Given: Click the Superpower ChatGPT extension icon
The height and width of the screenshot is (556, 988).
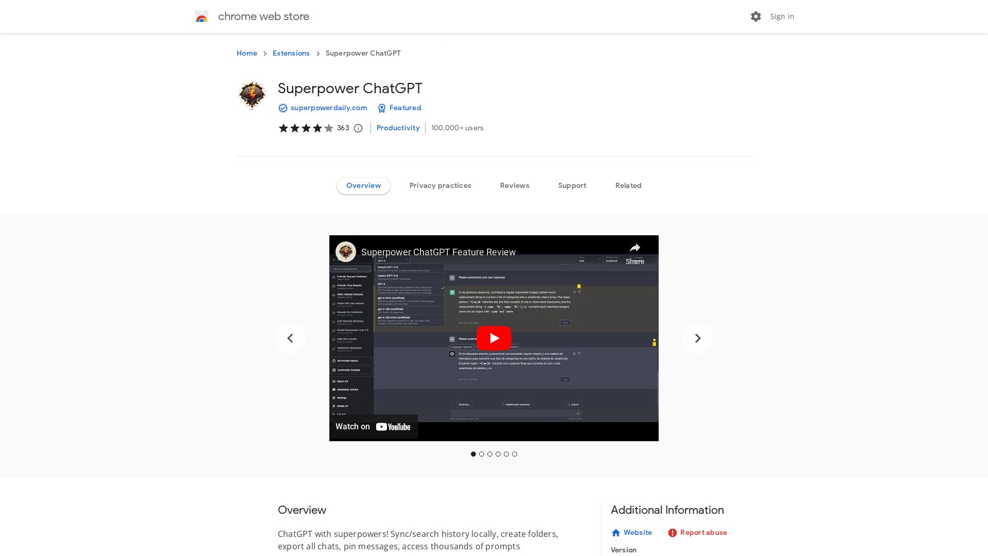Looking at the screenshot, I should [252, 95].
